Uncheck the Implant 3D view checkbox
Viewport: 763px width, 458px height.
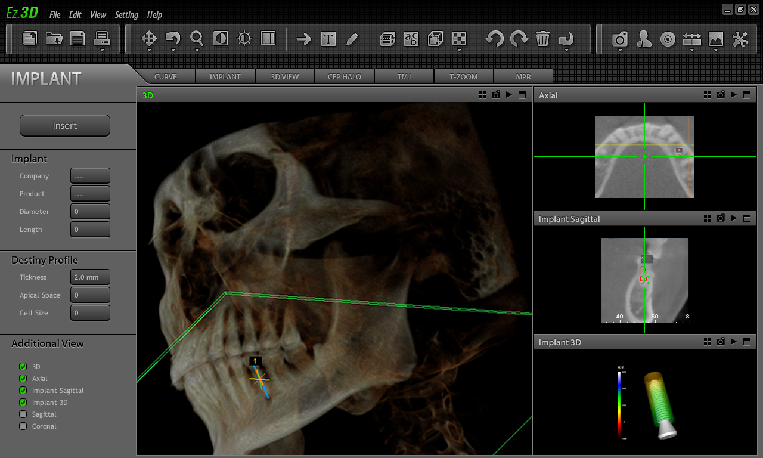click(23, 403)
